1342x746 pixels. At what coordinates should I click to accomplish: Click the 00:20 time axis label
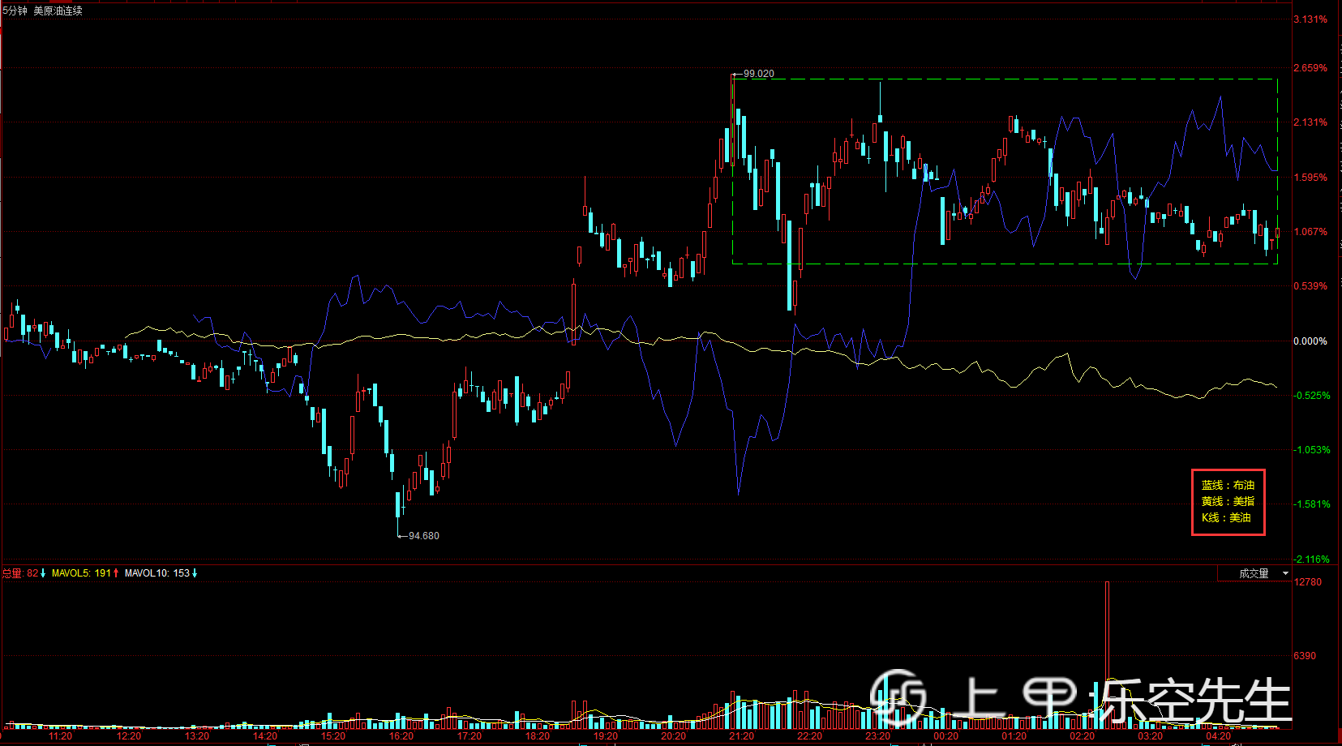[945, 736]
